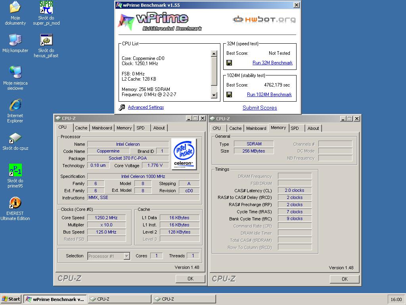Minimize the left CPU-Z window
This screenshot has width=406, height=305.
[x=189, y=118]
